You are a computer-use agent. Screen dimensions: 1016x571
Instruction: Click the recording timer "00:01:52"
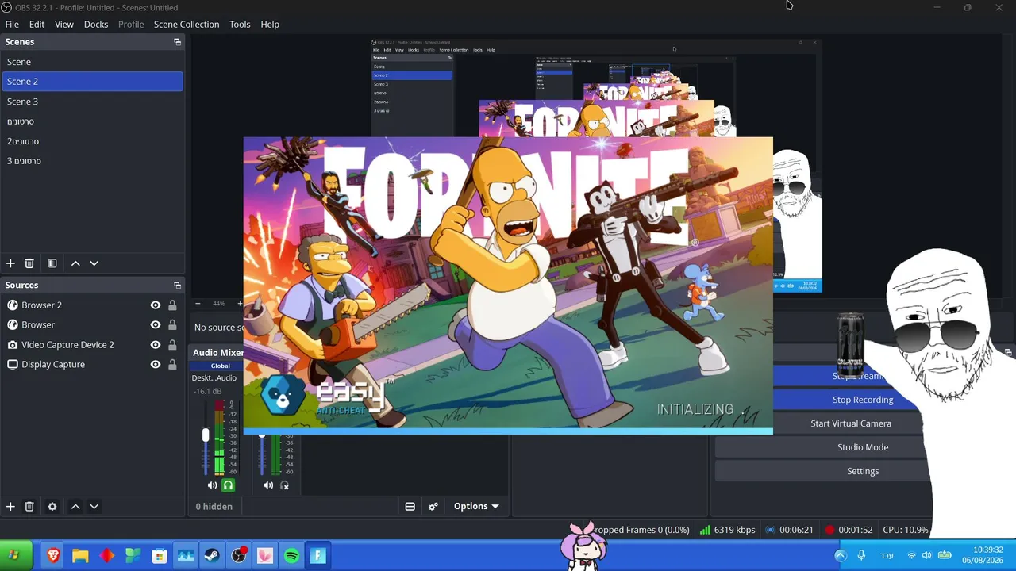856,530
